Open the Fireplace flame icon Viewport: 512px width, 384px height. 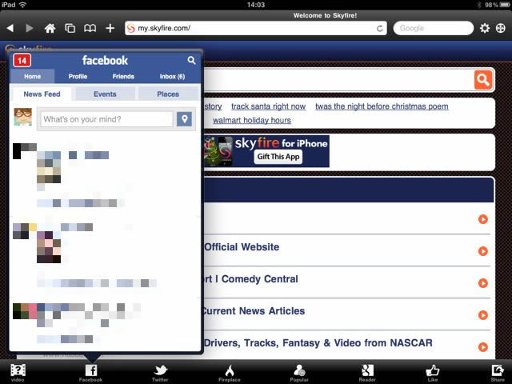(230, 373)
